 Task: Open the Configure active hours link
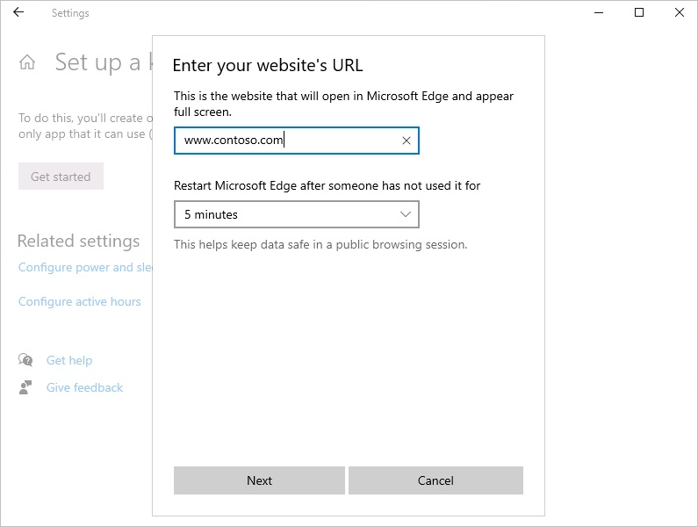pos(80,301)
